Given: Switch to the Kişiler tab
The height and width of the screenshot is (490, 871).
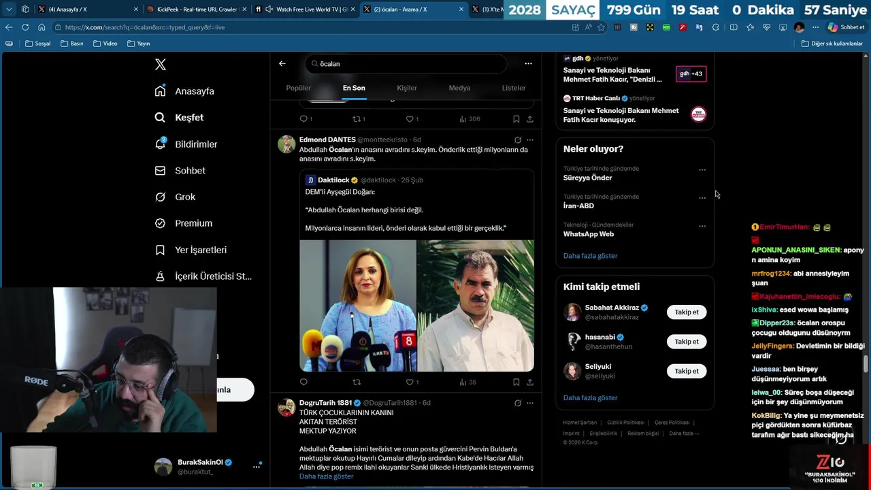Looking at the screenshot, I should click(x=407, y=88).
